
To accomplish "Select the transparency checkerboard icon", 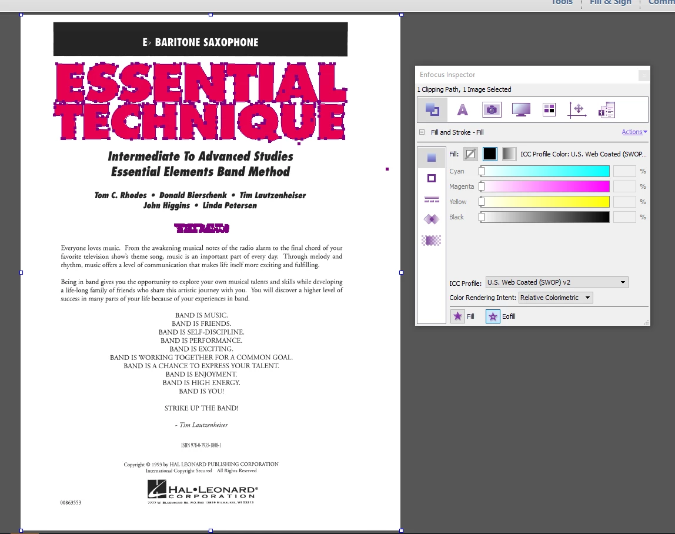I will [432, 241].
